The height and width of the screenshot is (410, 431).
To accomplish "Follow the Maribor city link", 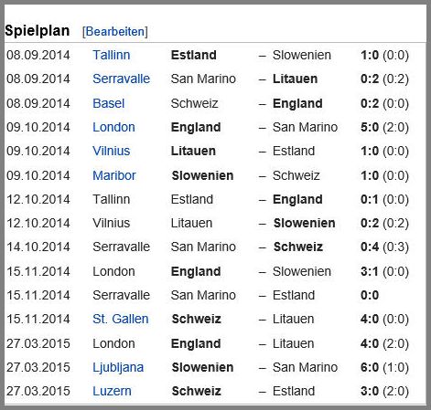I will (x=114, y=175).
